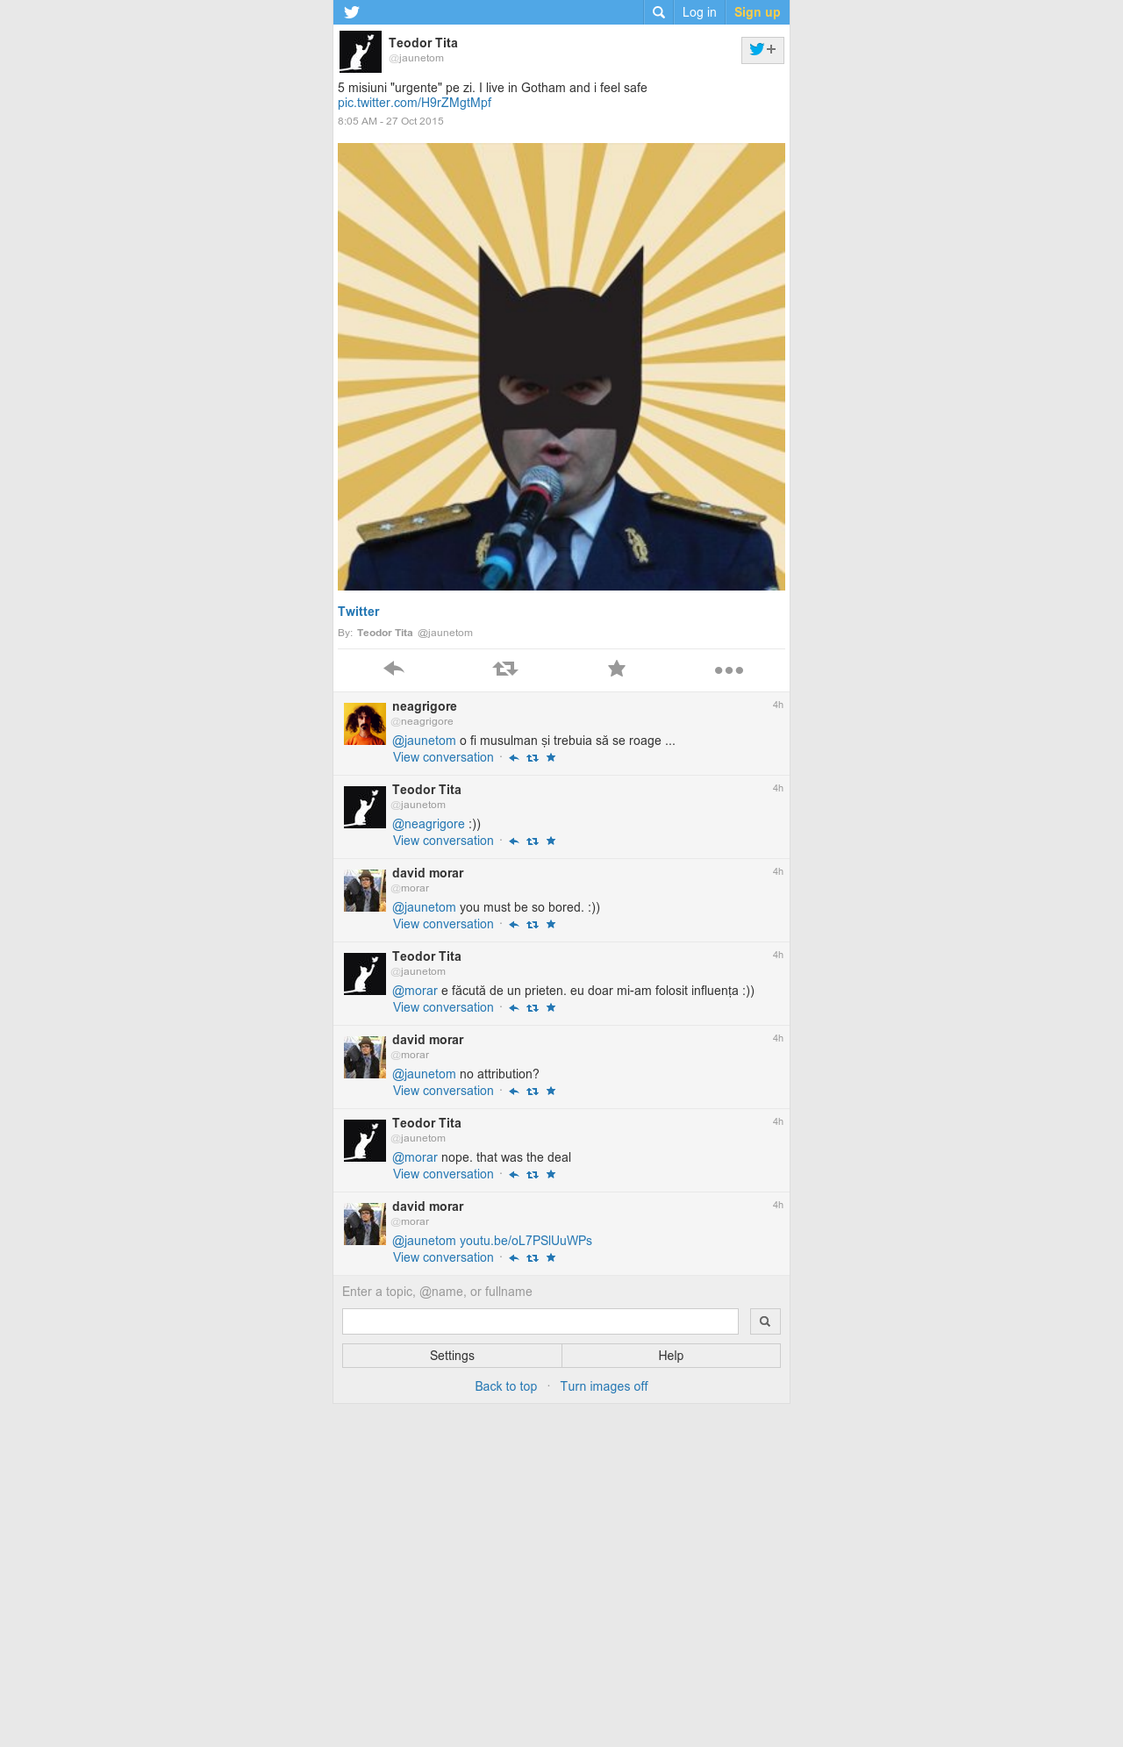The height and width of the screenshot is (1747, 1123).
Task: Click the Back to top link
Action: pos(506,1386)
